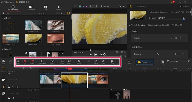The height and width of the screenshot is (102, 192).
Task: Toggle the preview toolbar eye icon
Action: pyautogui.click(x=108, y=7)
